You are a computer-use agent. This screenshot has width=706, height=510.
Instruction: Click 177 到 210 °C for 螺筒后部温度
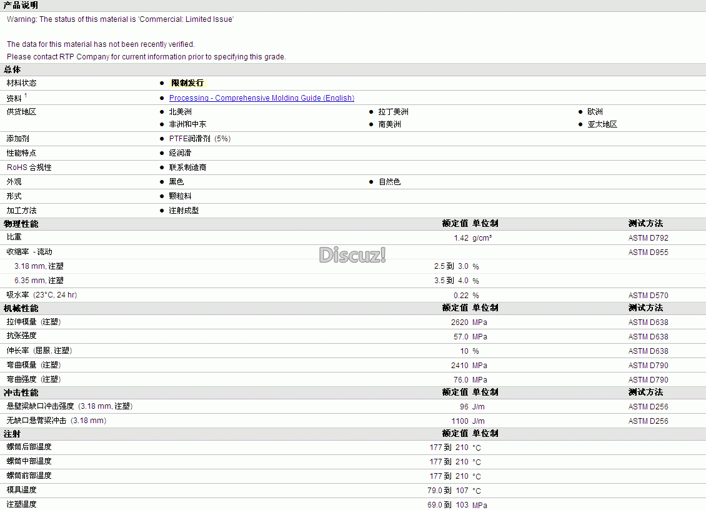455,448
